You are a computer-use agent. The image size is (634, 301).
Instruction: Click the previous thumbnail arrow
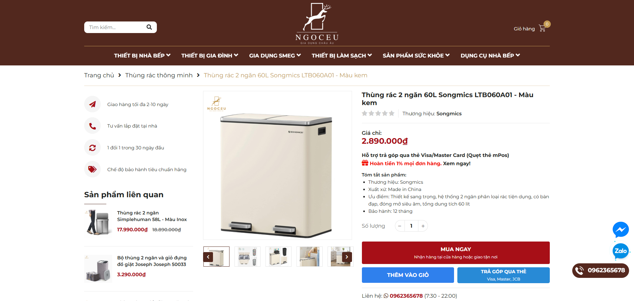pos(208,257)
